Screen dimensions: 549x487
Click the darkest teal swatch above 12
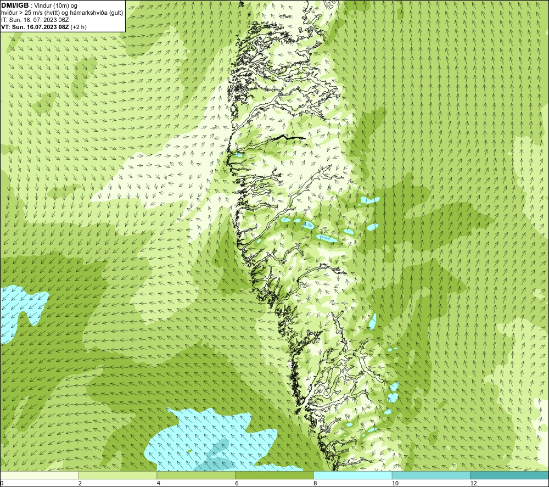pos(510,475)
